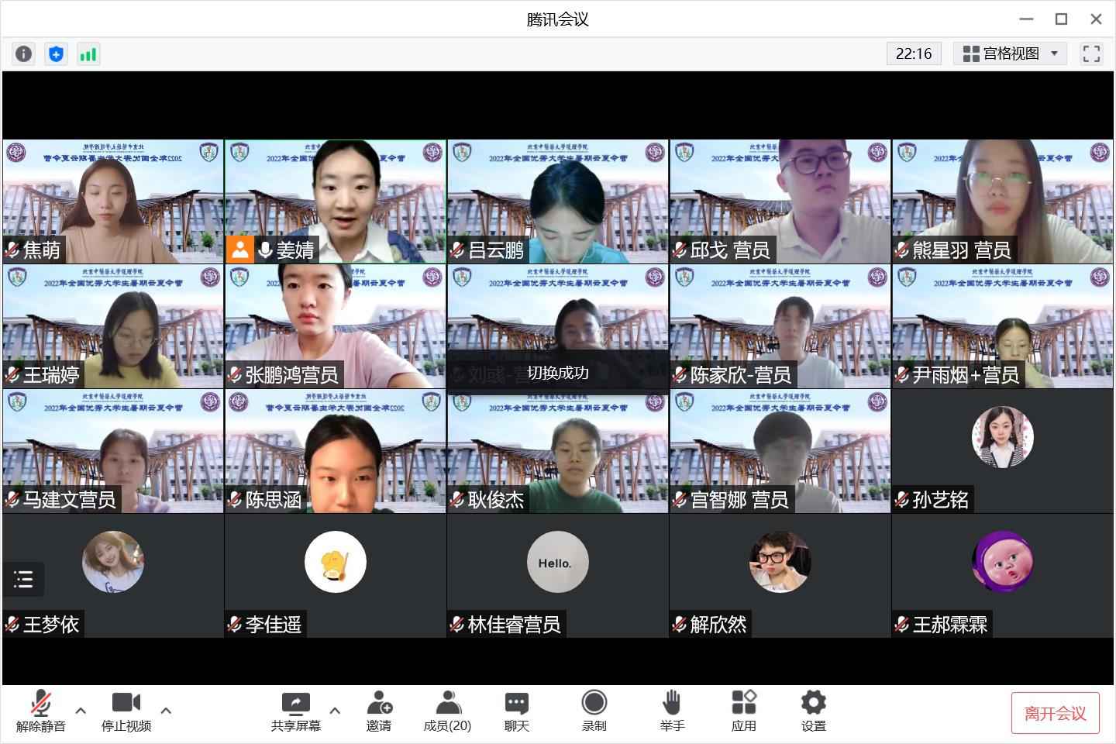Click the blue security shield icon
The width and height of the screenshot is (1116, 744).
click(x=56, y=53)
